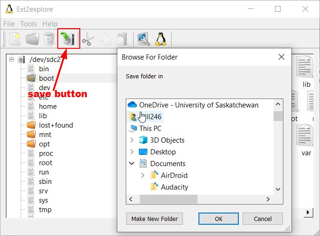Click the folder list vertical scrollbar thumb
This screenshot has height=236, width=320.
click(x=278, y=116)
